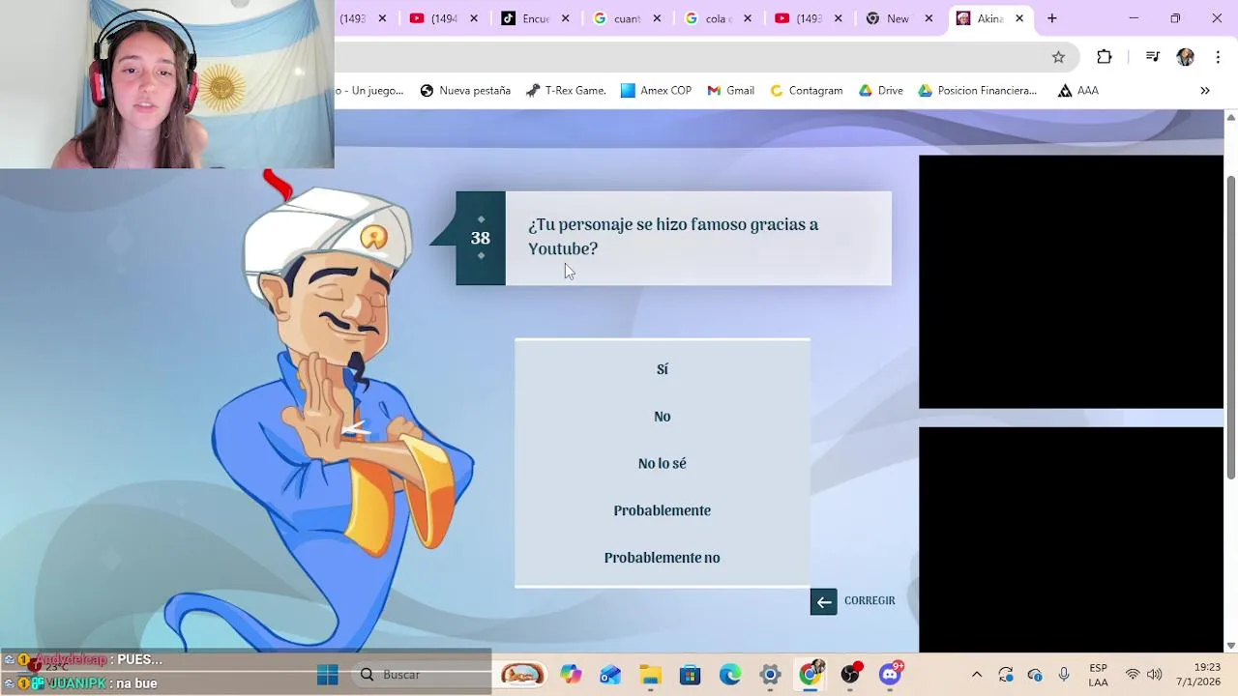The height and width of the screenshot is (696, 1238).
Task: Expand the bookmarks overflow chevron
Action: pyautogui.click(x=1205, y=91)
